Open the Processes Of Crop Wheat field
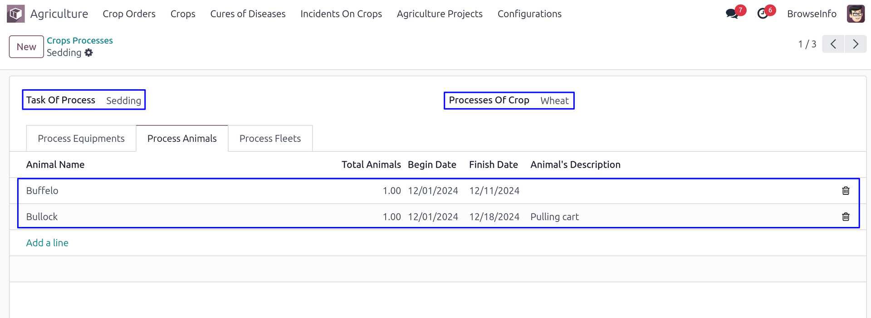The image size is (871, 318). point(554,101)
